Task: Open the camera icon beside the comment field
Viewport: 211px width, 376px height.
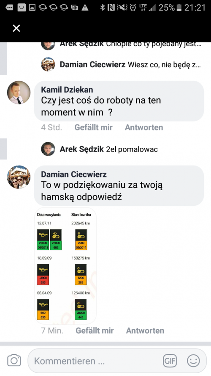Action: pyautogui.click(x=14, y=360)
